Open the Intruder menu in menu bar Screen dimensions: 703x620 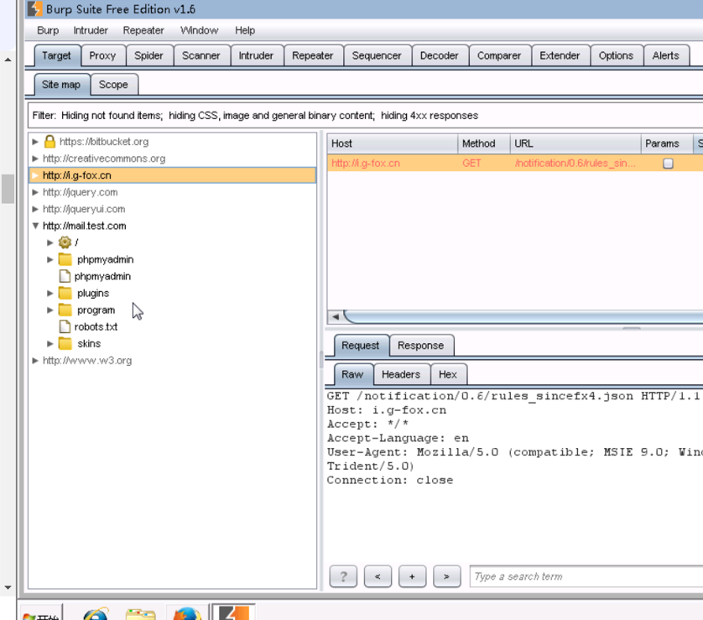pyautogui.click(x=91, y=30)
